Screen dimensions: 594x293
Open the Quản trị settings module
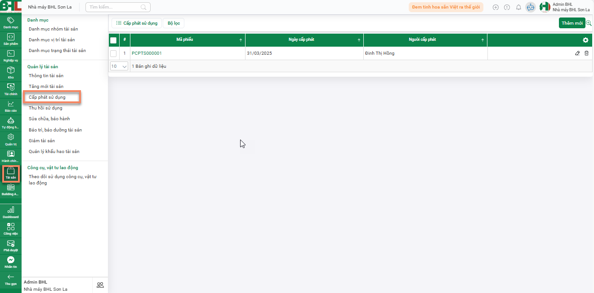(11, 139)
